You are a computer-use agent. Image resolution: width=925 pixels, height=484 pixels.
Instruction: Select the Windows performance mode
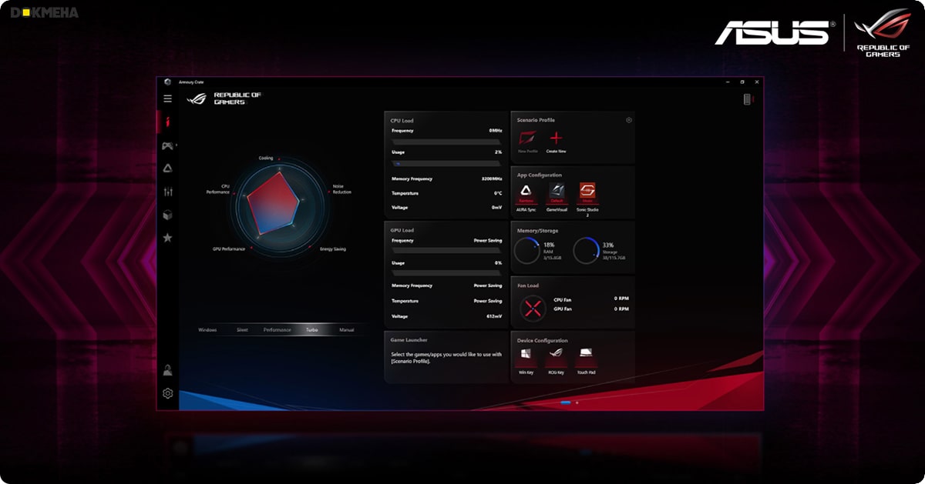click(x=207, y=329)
